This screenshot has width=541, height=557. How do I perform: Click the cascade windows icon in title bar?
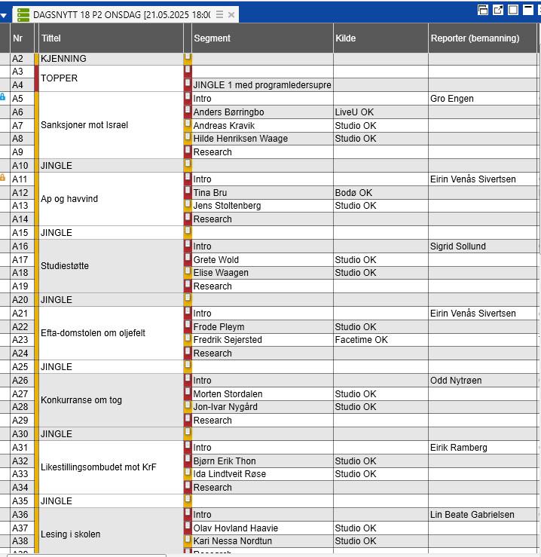click(x=483, y=10)
